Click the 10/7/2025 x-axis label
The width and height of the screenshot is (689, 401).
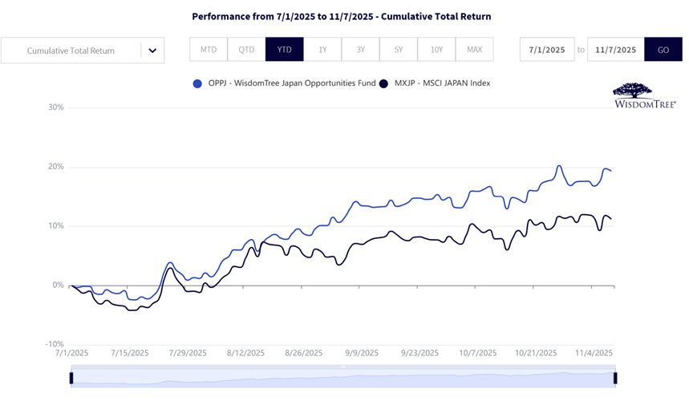[x=477, y=353]
